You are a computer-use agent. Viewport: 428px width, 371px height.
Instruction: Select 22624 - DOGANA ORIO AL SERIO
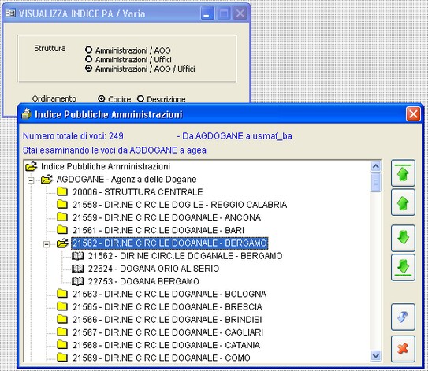coord(154,269)
